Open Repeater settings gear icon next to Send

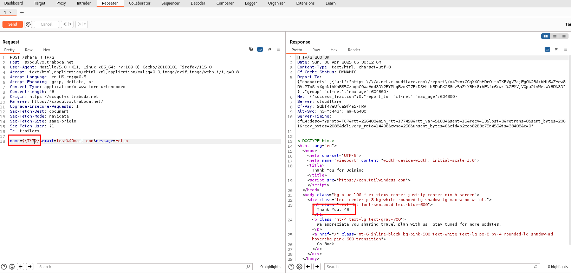(28, 24)
